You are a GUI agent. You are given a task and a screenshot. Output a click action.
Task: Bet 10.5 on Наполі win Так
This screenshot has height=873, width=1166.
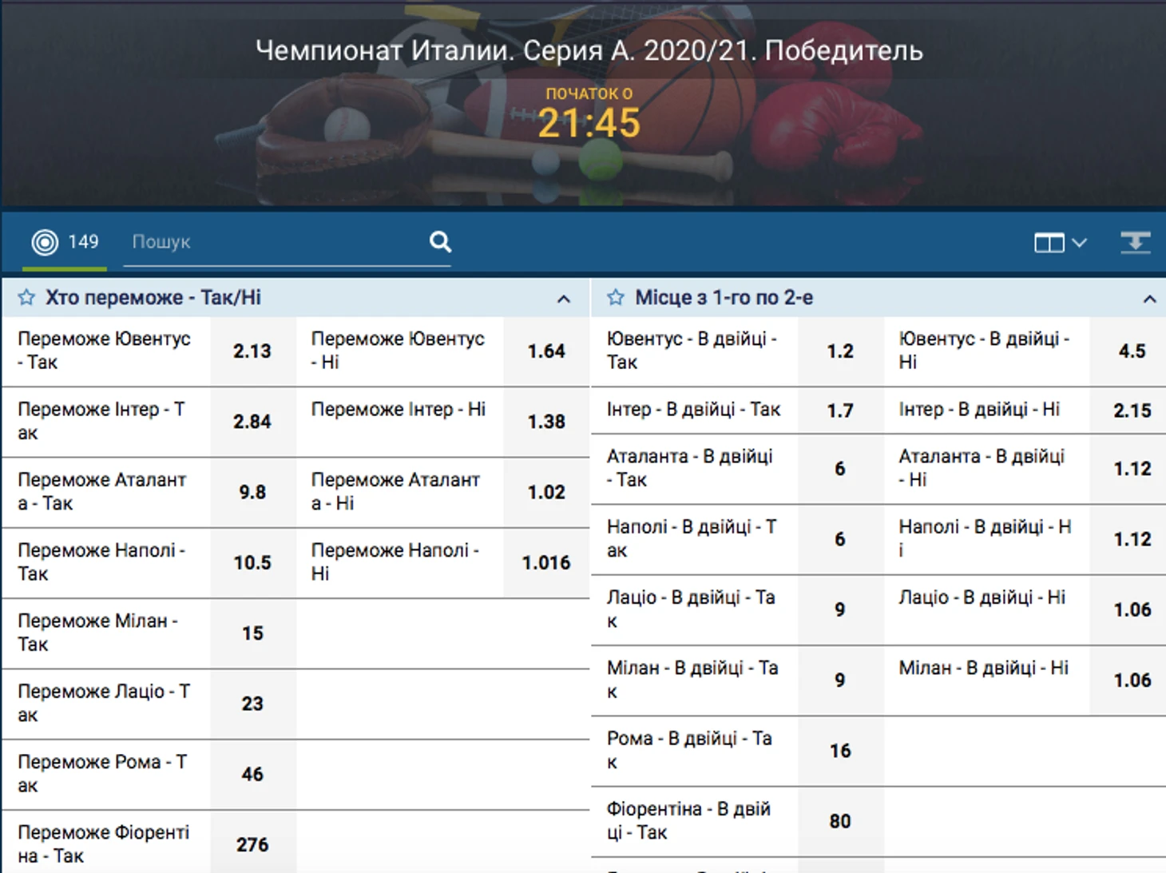pyautogui.click(x=252, y=562)
